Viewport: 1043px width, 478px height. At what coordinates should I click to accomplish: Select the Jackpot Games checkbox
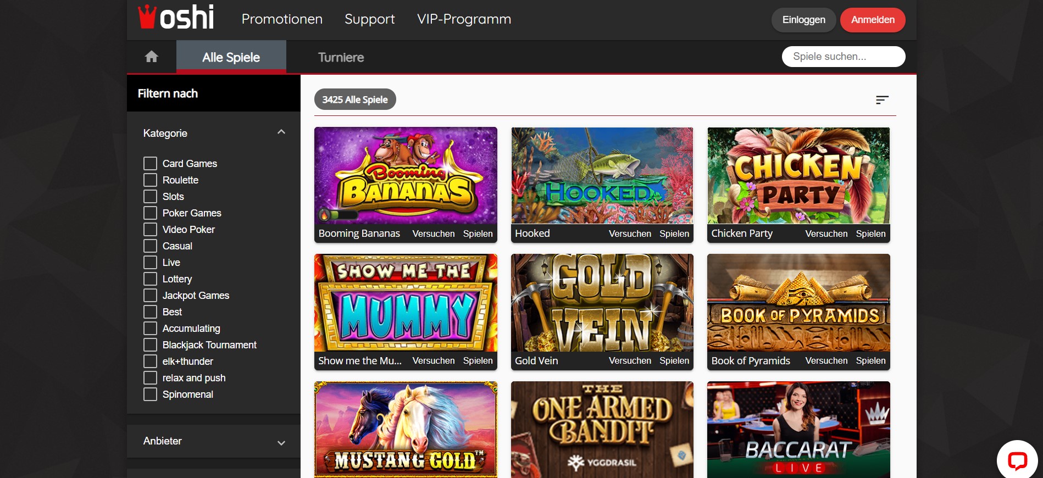(x=150, y=296)
